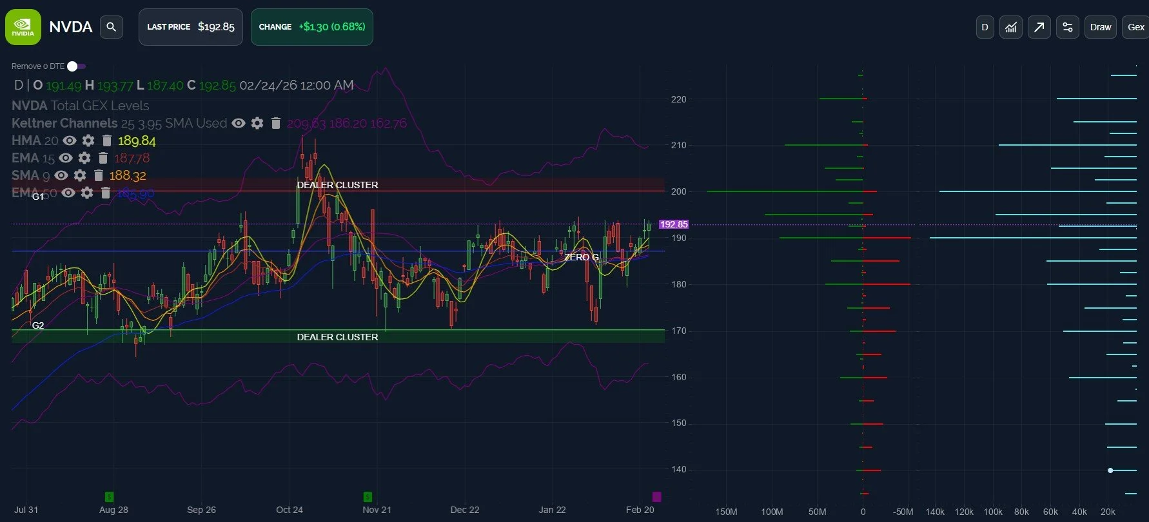Click the ZERO G level label
The width and height of the screenshot is (1149, 522).
pyautogui.click(x=582, y=257)
